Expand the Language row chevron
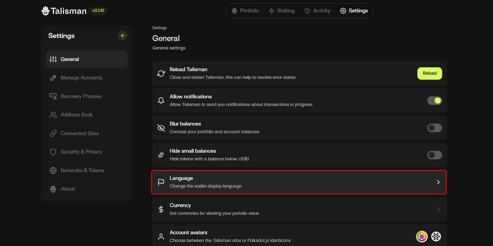This screenshot has height=246, width=493. coord(438,182)
